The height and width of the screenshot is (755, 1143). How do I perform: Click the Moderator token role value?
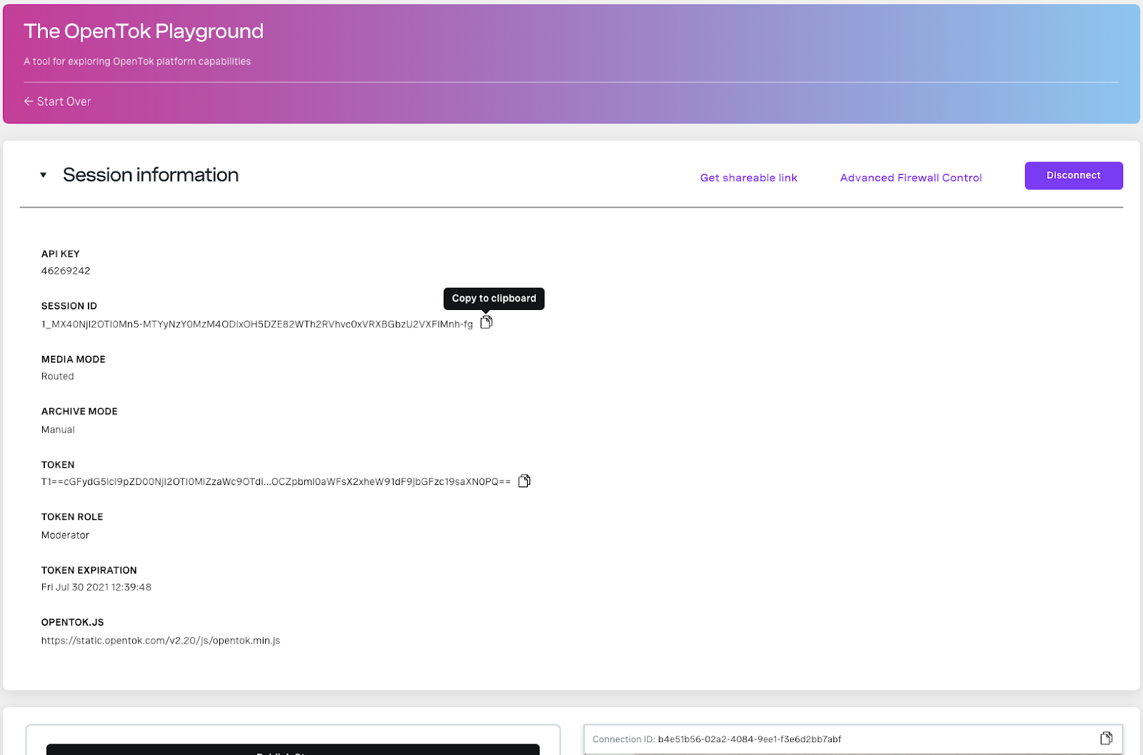pos(65,535)
